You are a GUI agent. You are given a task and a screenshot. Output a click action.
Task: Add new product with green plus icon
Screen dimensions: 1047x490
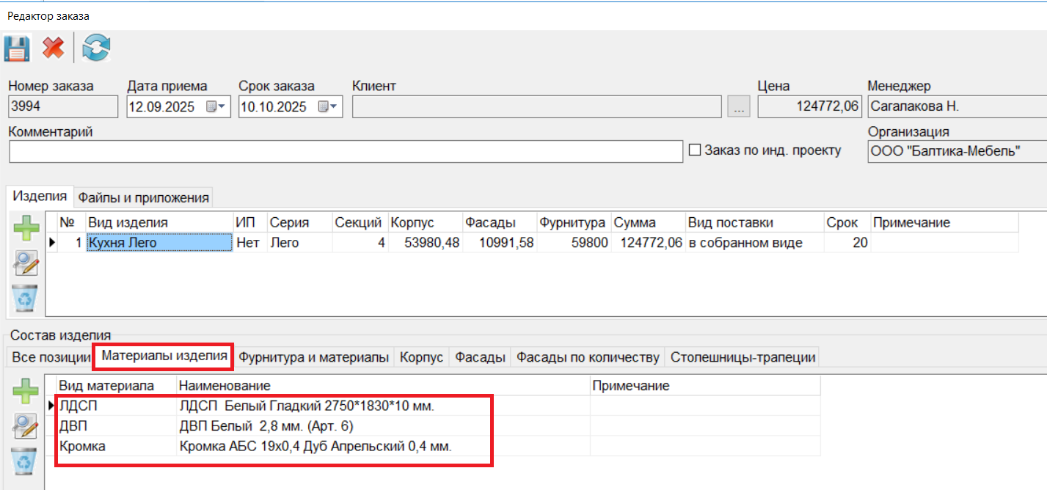(x=26, y=228)
